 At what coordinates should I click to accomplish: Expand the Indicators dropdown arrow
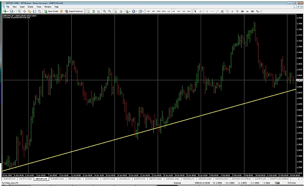(x=130, y=11)
